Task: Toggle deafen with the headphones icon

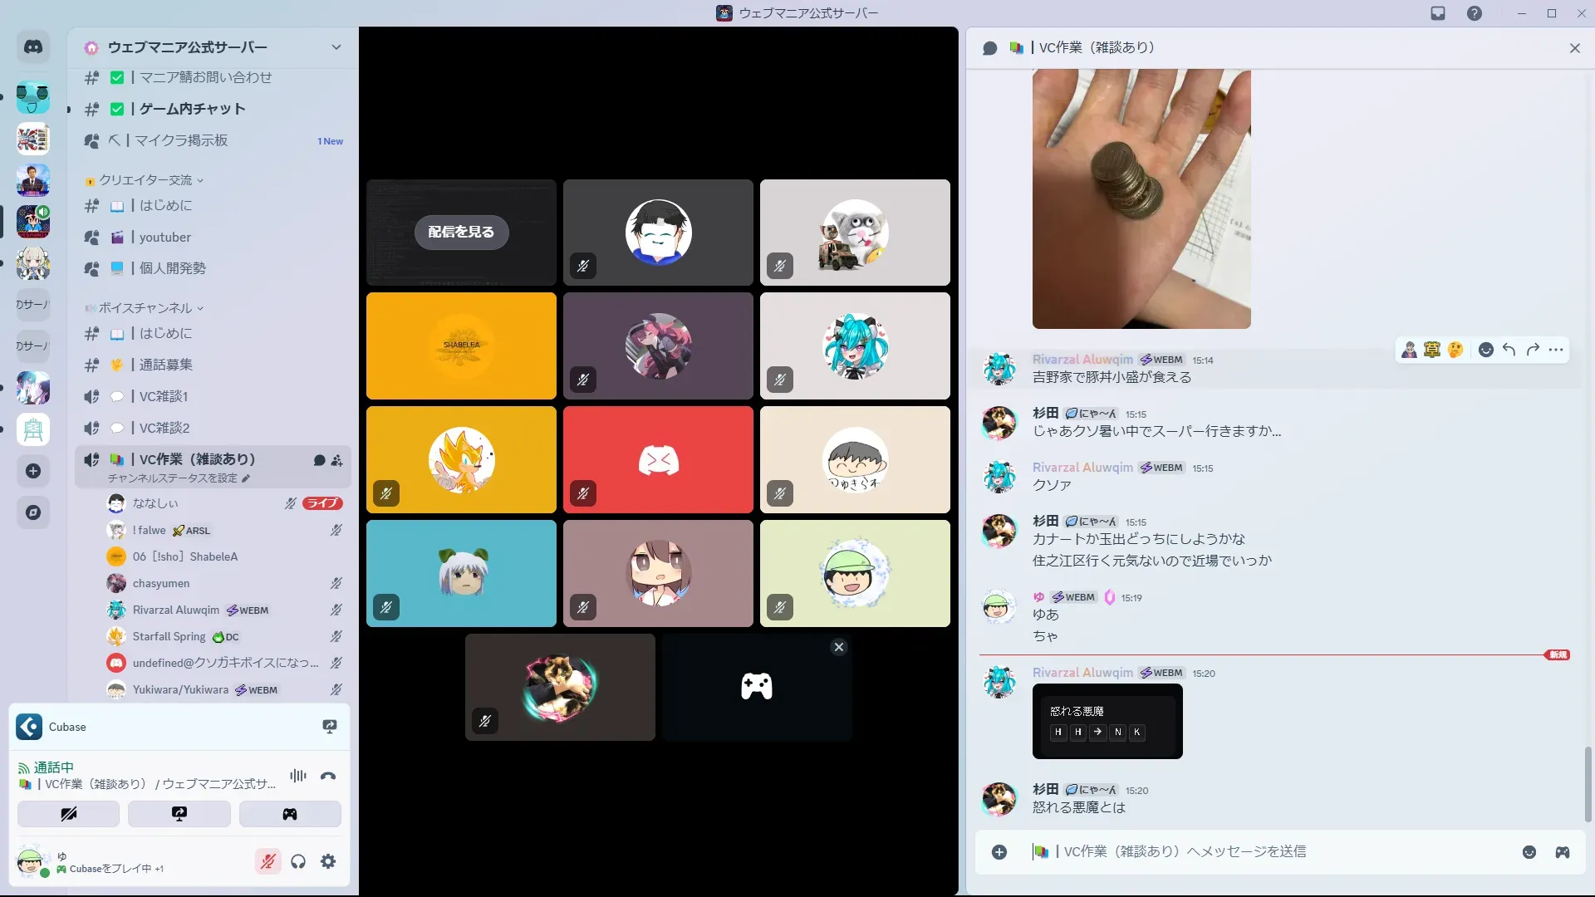Action: 298,861
